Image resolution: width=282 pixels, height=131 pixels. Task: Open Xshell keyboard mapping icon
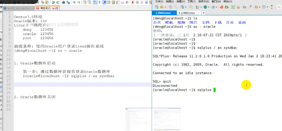click(244, 7)
